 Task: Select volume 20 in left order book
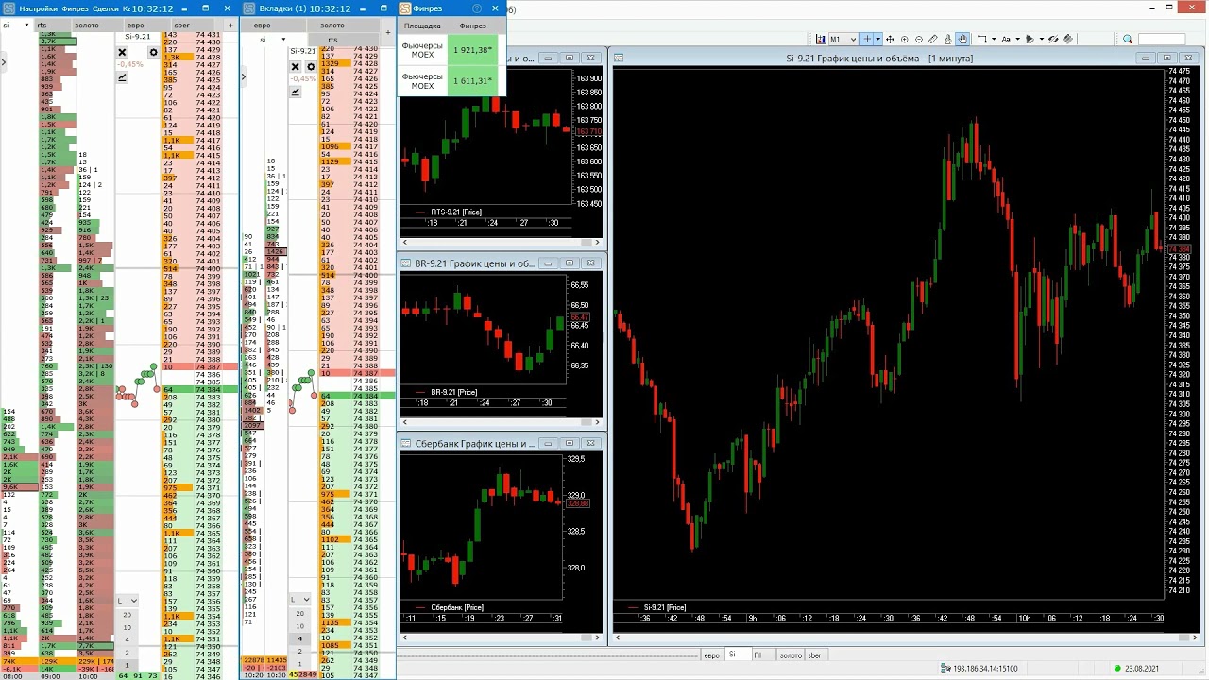[128, 615]
